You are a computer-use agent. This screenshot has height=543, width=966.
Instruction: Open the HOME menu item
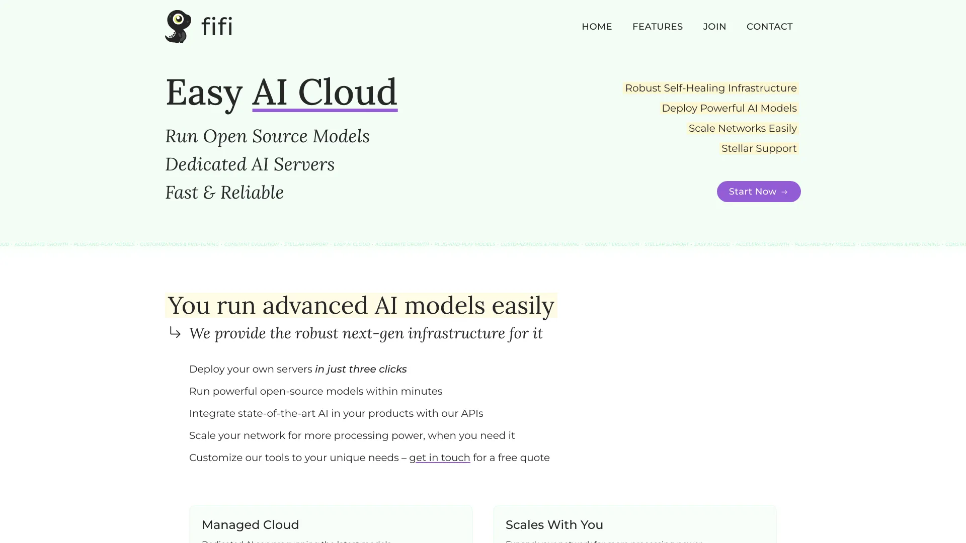tap(597, 27)
